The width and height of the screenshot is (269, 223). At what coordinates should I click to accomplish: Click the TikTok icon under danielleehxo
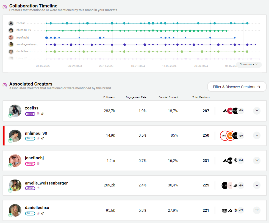(x=43, y=213)
